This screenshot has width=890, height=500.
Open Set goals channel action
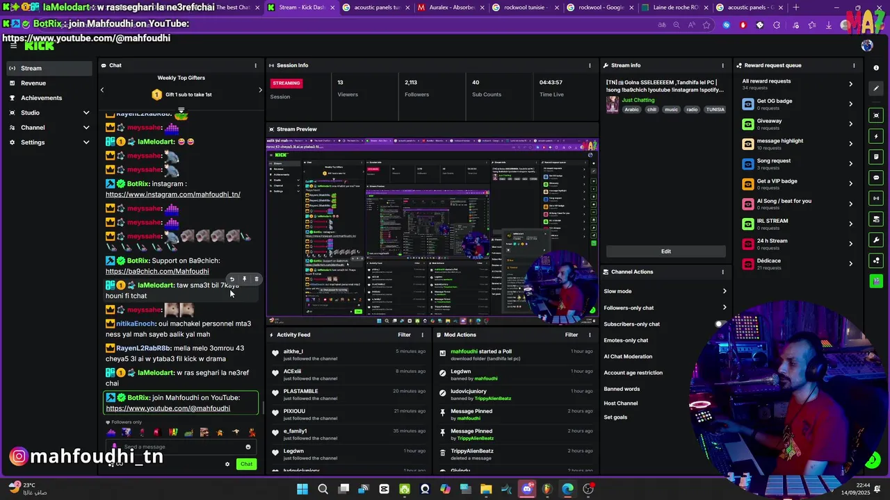point(615,417)
